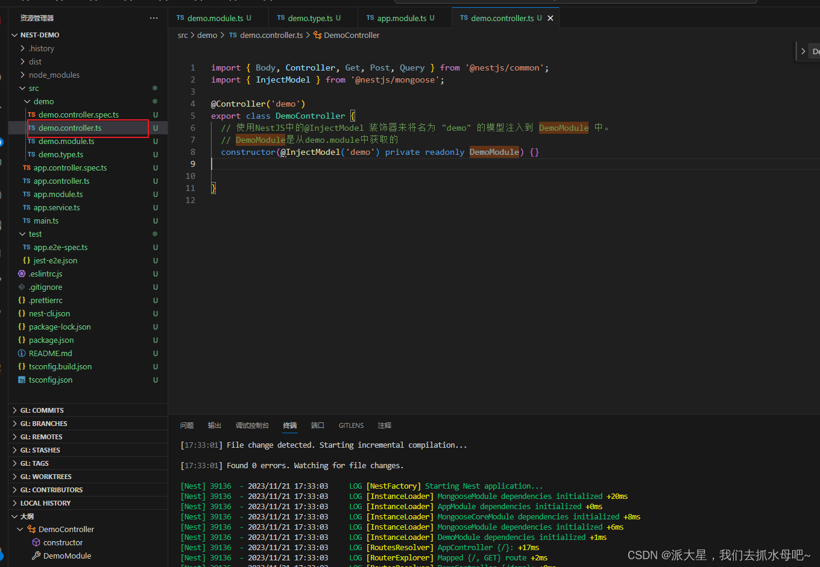Collapse DemoController in outline
Viewport: 820px width, 567px height.
coord(20,529)
